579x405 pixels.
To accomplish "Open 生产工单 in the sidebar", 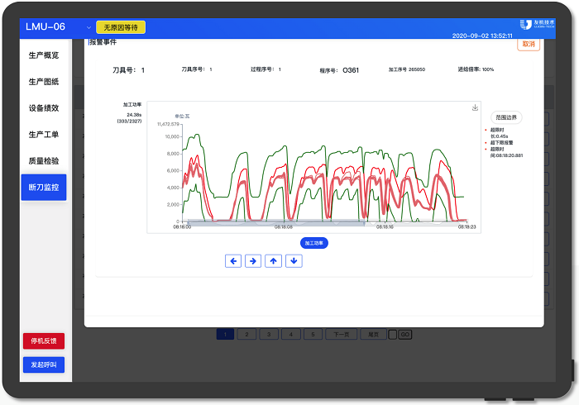I will click(x=44, y=135).
